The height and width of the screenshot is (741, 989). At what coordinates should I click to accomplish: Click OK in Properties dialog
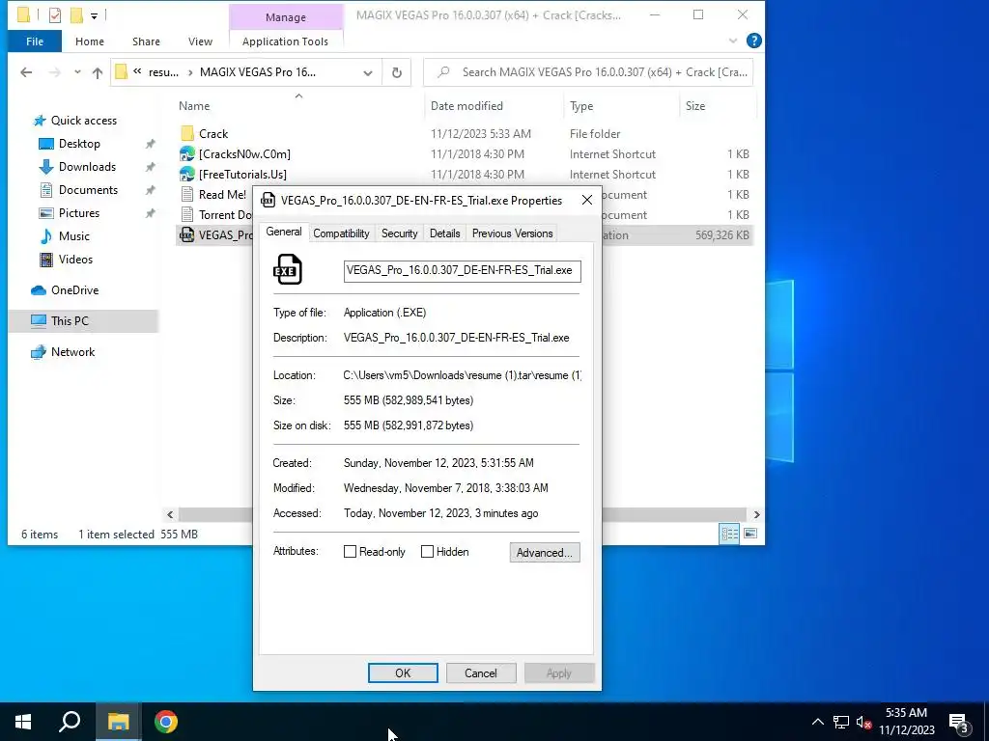pyautogui.click(x=403, y=672)
